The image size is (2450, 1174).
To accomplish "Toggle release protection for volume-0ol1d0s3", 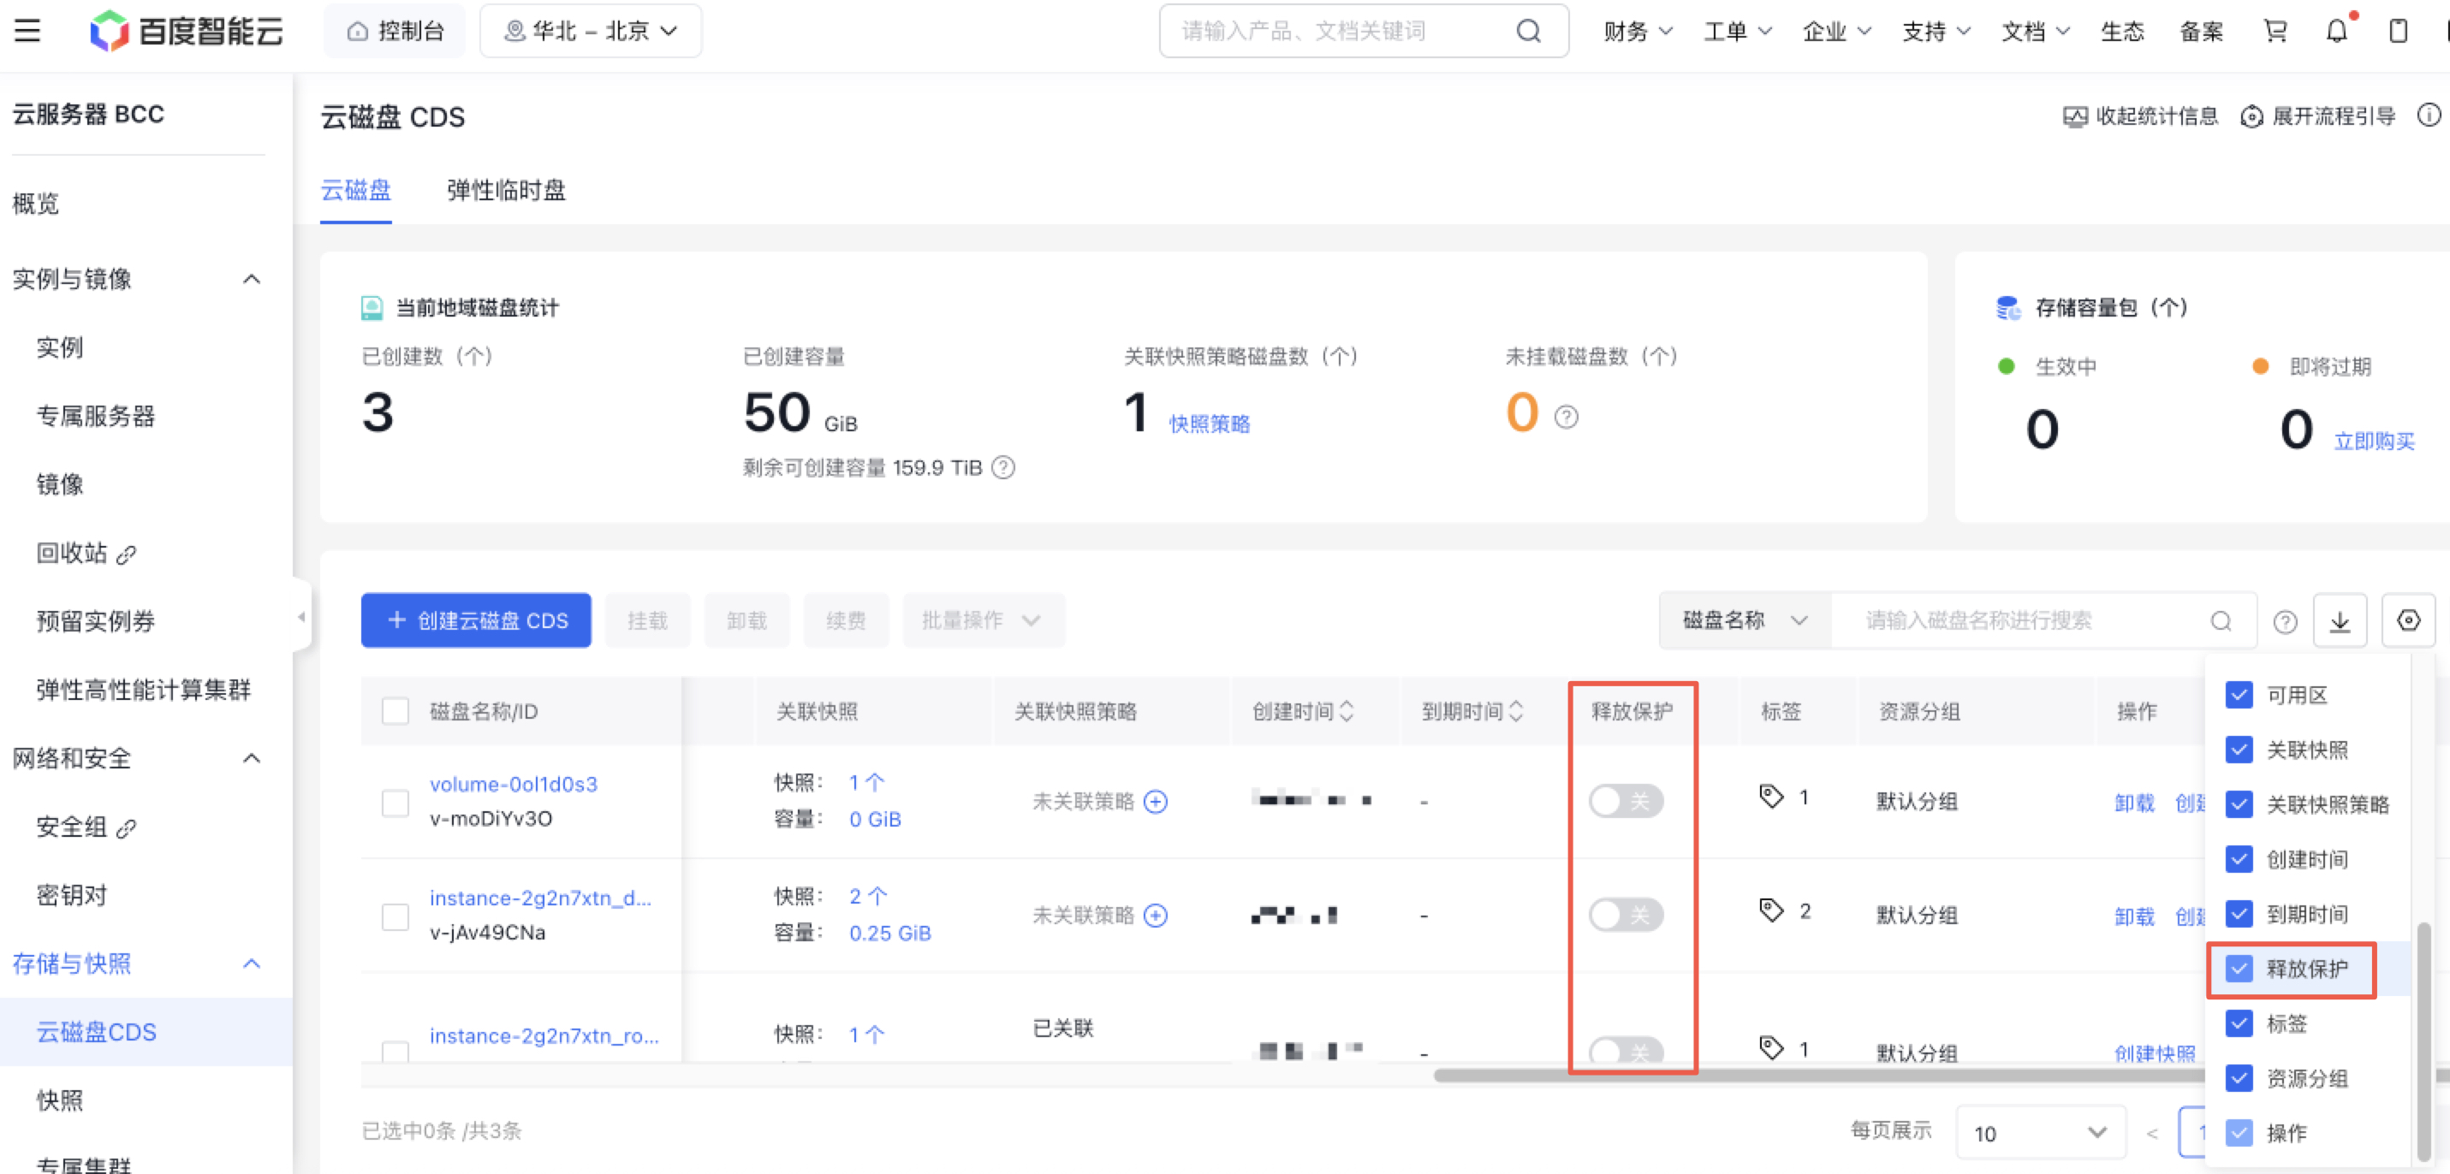I will [x=1626, y=802].
